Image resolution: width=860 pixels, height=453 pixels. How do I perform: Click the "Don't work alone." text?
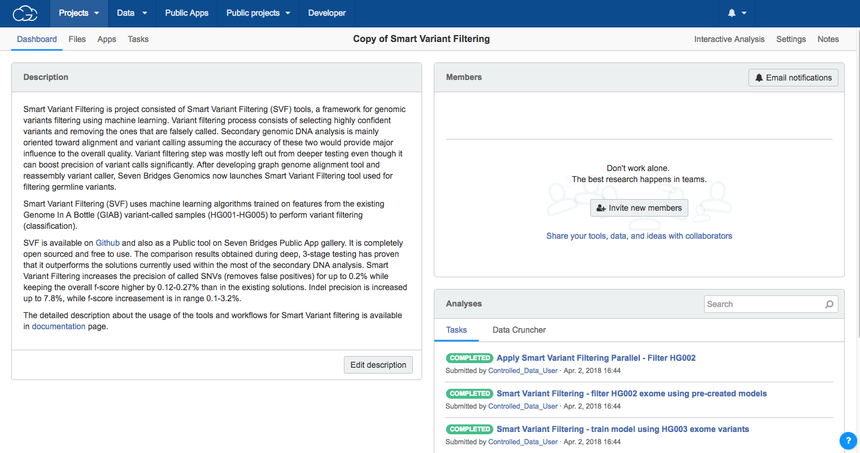point(638,168)
